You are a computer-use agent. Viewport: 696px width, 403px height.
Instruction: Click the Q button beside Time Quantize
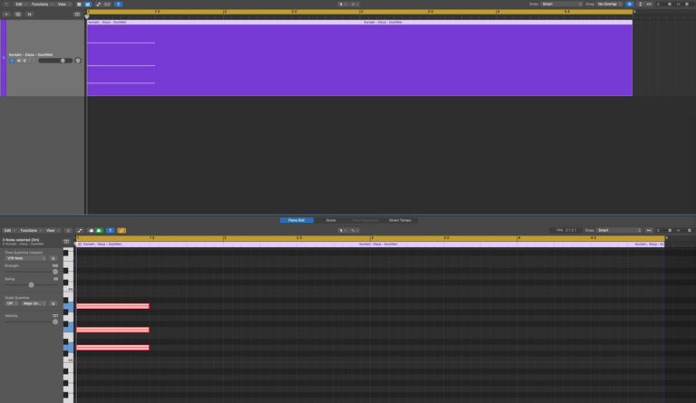click(53, 258)
